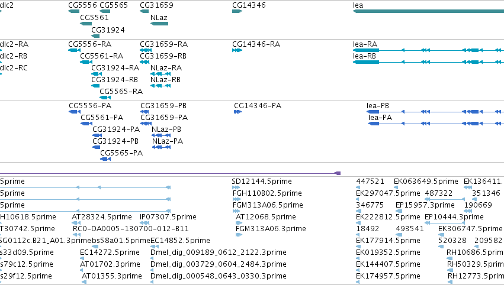Select the EP10444.3prime EST

point(444,223)
